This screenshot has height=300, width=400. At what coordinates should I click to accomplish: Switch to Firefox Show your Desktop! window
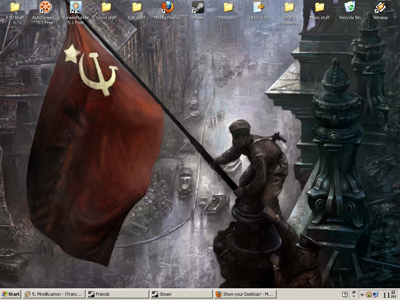[245, 294]
